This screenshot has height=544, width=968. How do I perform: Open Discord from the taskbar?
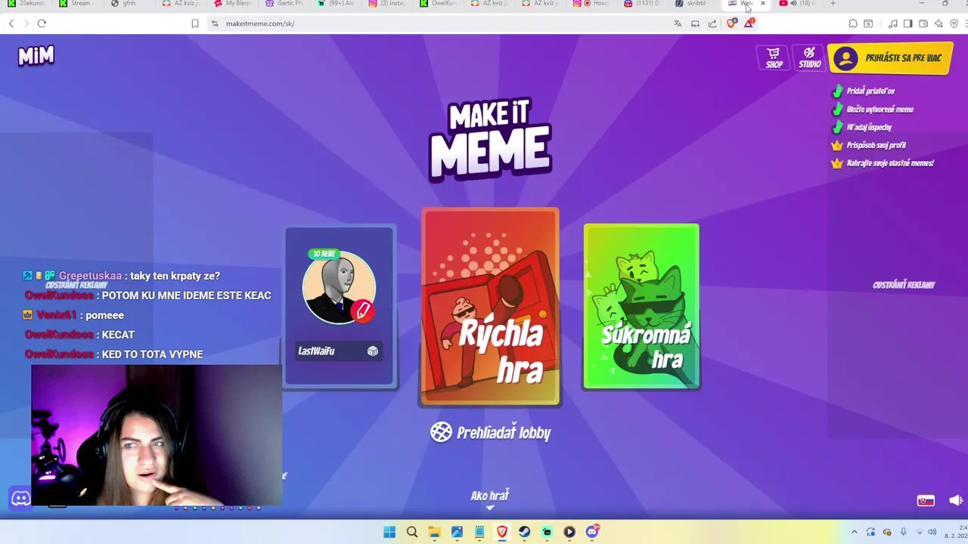(x=592, y=532)
